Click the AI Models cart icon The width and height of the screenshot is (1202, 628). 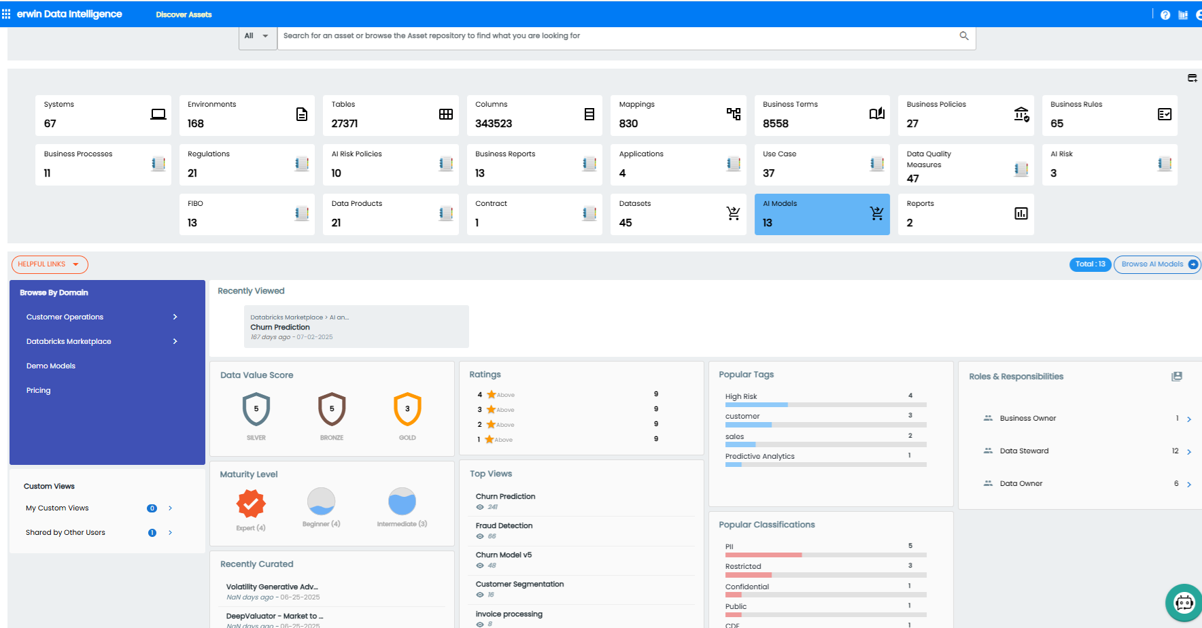877,213
